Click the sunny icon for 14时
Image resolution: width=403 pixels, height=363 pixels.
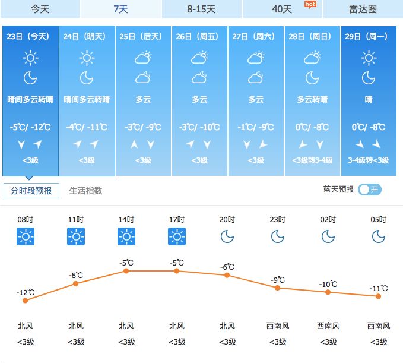pyautogui.click(x=126, y=236)
